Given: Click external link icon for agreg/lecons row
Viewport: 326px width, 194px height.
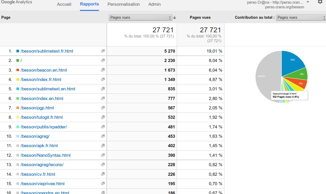Looking at the screenshot, I should coord(103,165).
